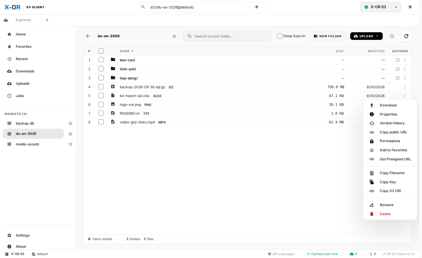Click the open-external icon for hop-dong/
Screen dimensions: 422x258
tap(398, 78)
